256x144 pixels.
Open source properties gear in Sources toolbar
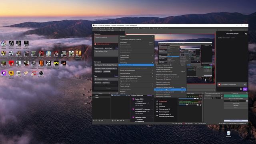point(118,120)
